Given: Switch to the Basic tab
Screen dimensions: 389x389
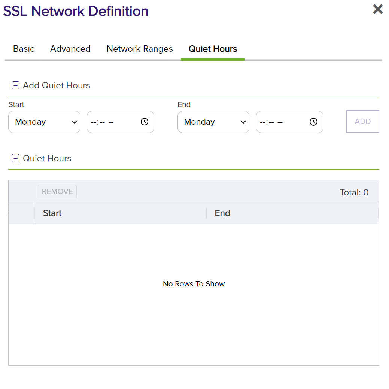Looking at the screenshot, I should (24, 49).
